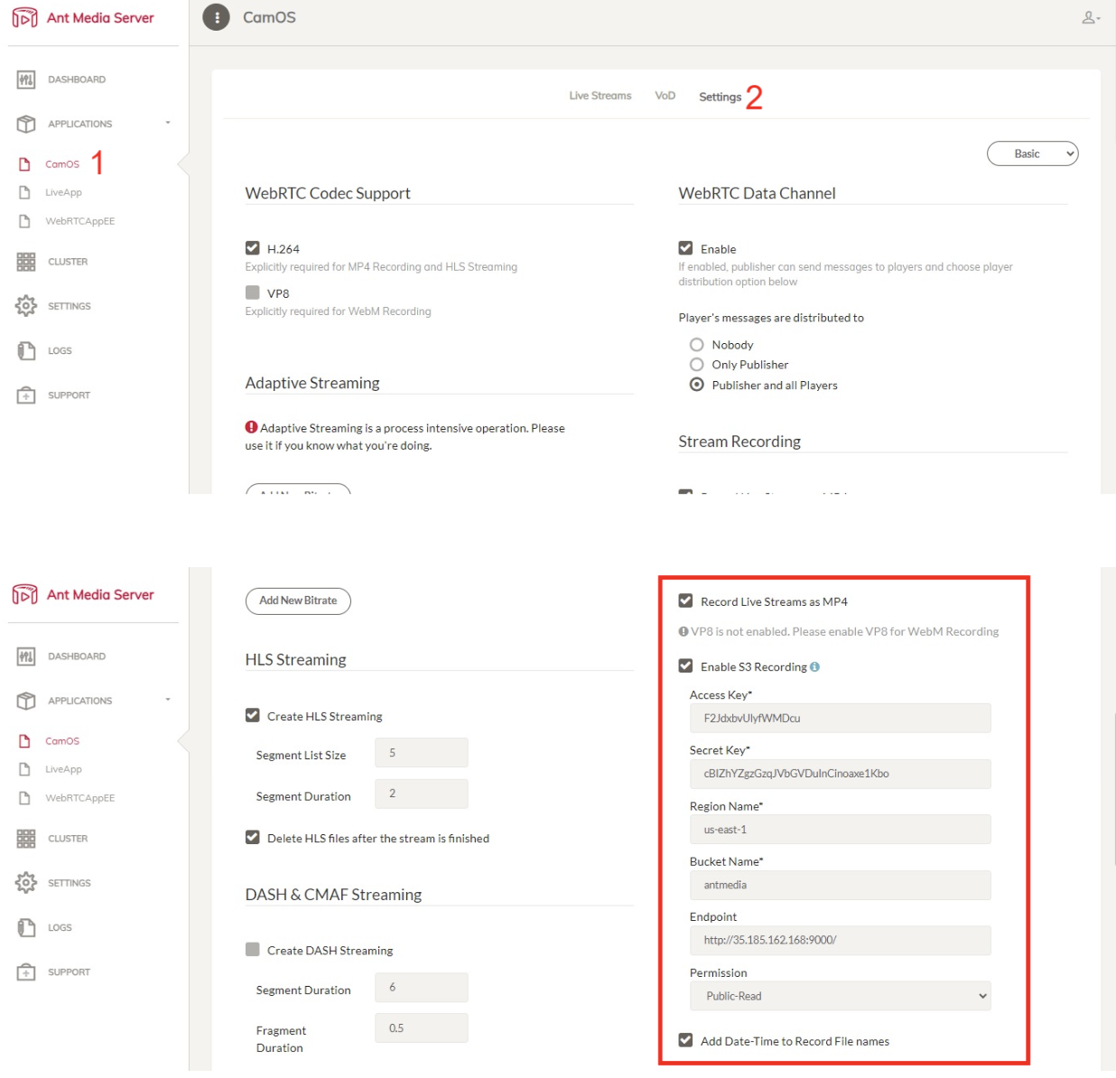The image size is (1116, 1078).
Task: Click the Support icon in the upper sidebar
Action: pyautogui.click(x=26, y=395)
